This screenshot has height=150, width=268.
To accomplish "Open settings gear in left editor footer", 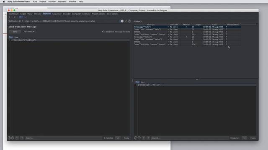I will point(13,138).
